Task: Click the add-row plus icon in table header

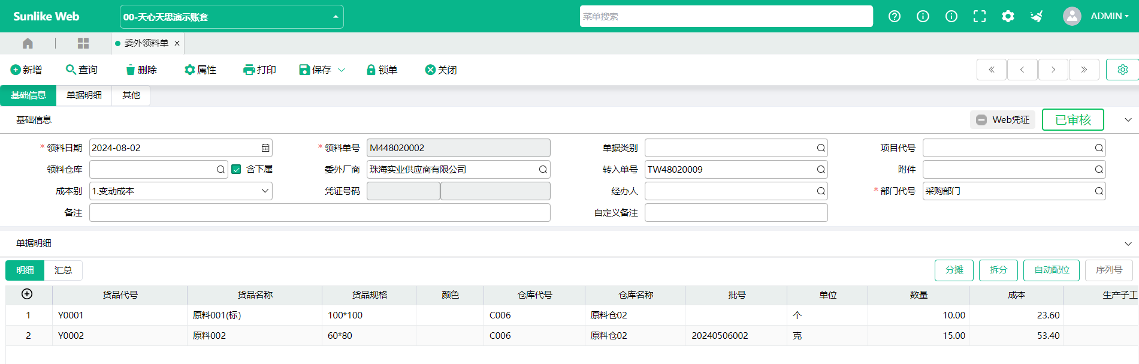Action: pyautogui.click(x=27, y=294)
